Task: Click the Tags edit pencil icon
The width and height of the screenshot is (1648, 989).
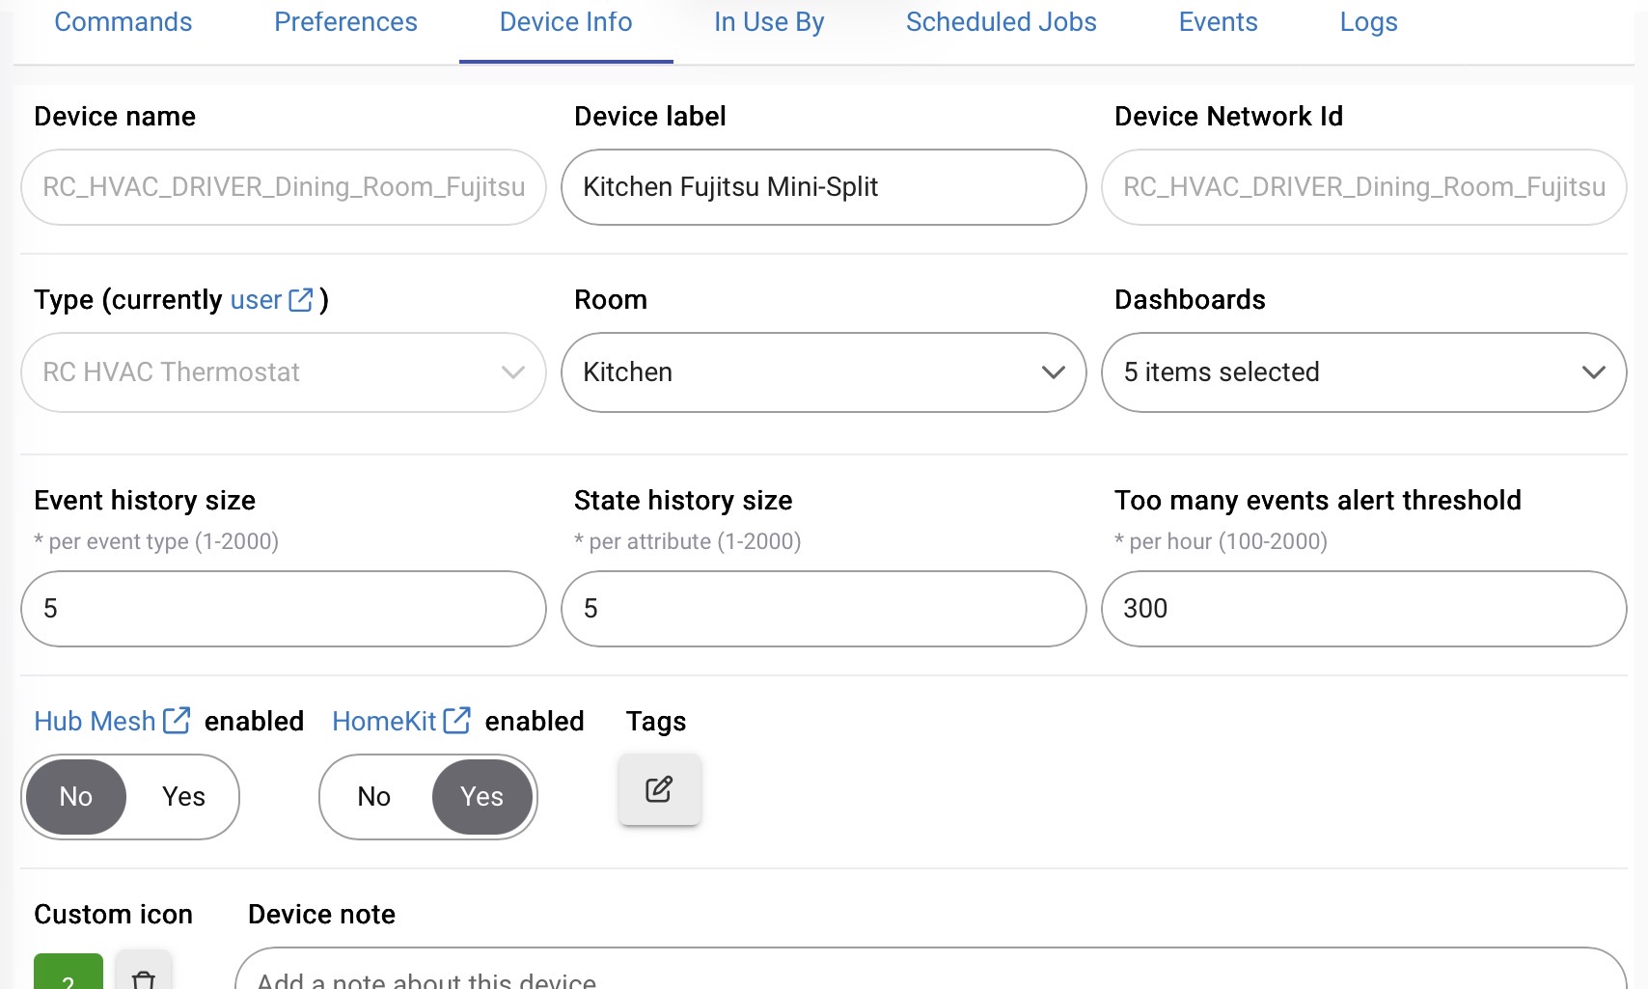Action: point(659,789)
